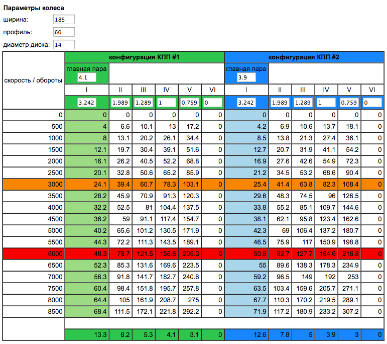Click blue footer value 12.6
The image size is (387, 344).
[x=260, y=335]
